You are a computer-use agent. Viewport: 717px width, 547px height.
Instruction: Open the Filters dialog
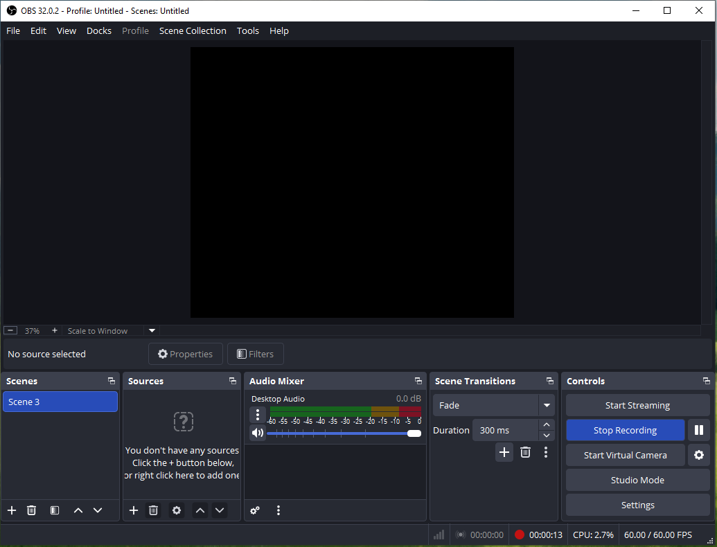pyautogui.click(x=255, y=354)
